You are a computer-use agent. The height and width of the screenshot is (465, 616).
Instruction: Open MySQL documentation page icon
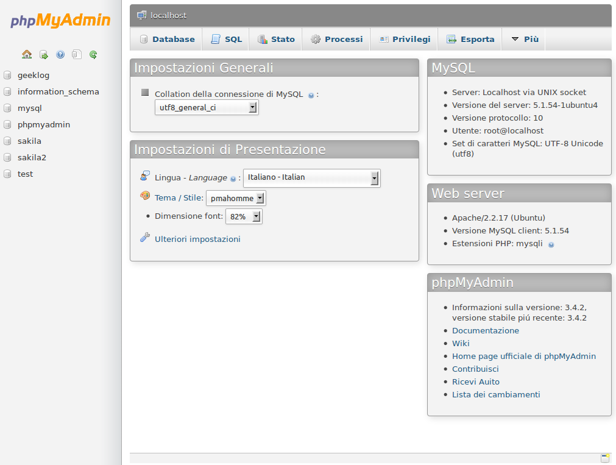tap(76, 54)
